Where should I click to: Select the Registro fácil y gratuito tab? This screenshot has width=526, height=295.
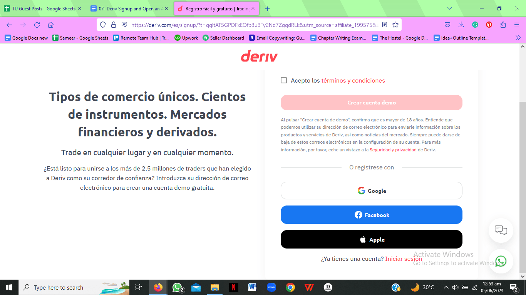click(216, 8)
